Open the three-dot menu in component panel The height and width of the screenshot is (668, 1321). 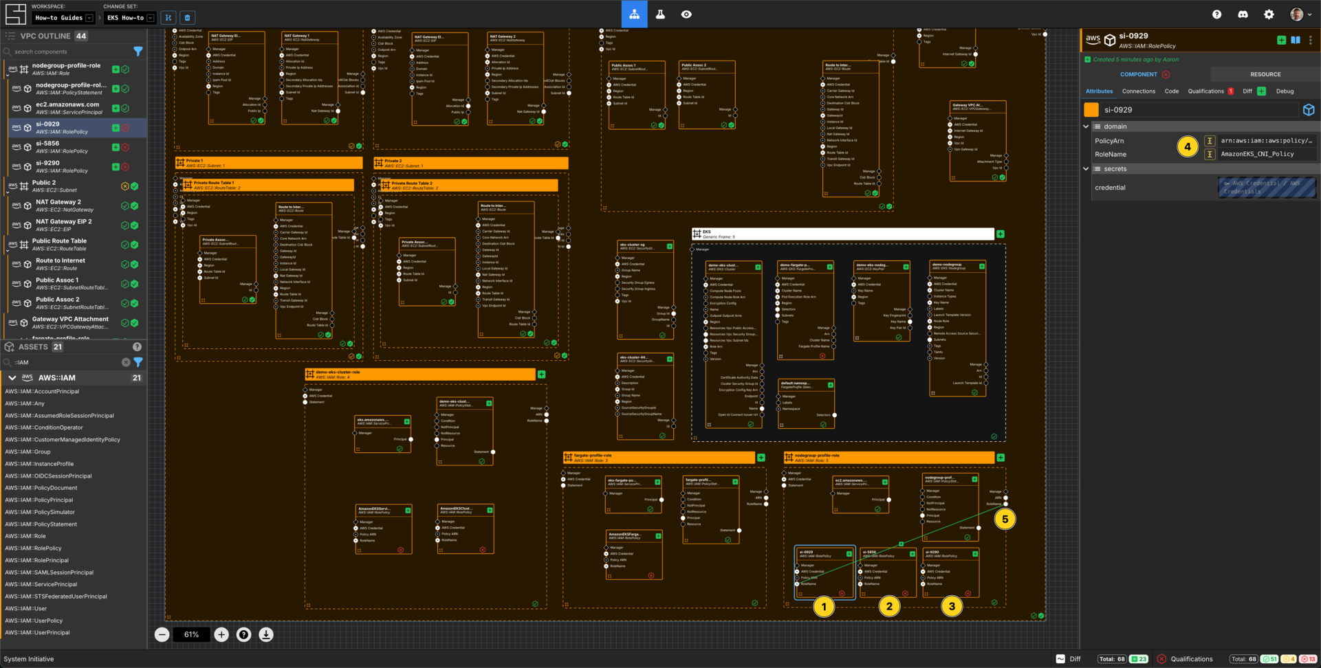point(1311,40)
